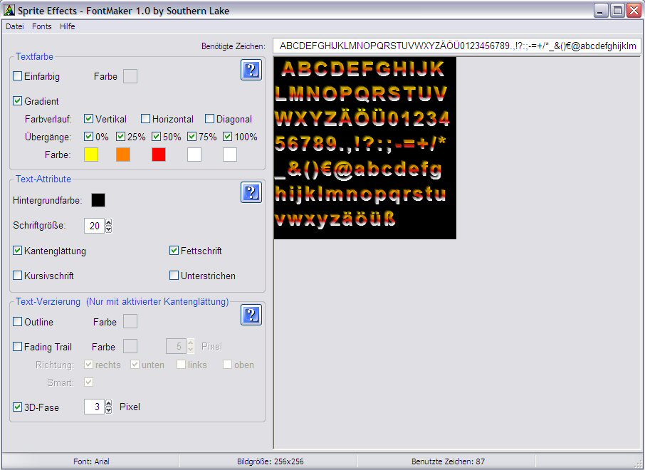This screenshot has height=470, width=645.
Task: Click the 3D-Fase pixel value field
Action: [94, 407]
